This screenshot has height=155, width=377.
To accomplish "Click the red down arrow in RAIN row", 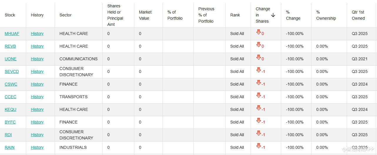I will click(x=259, y=146).
